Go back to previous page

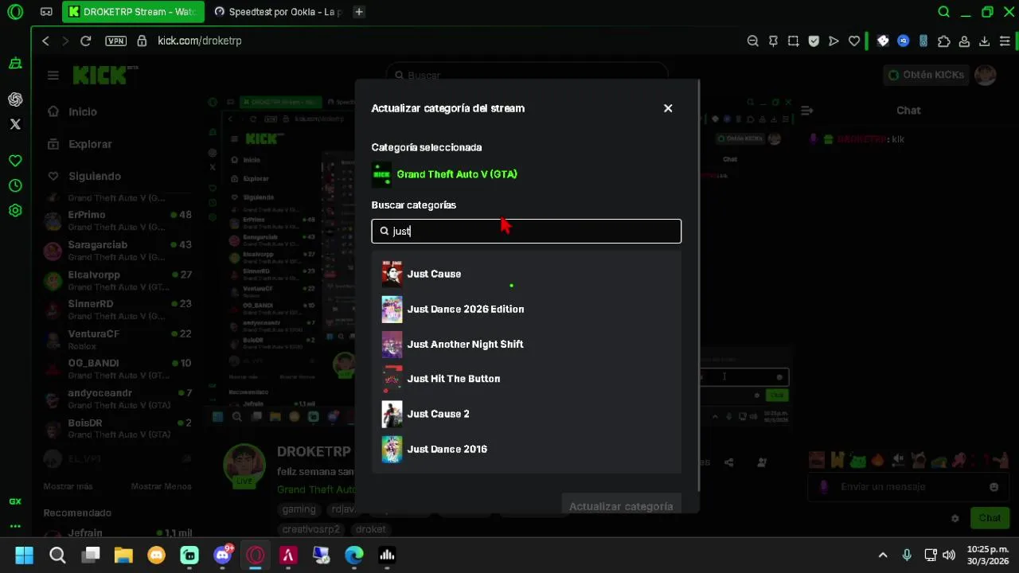coord(45,41)
